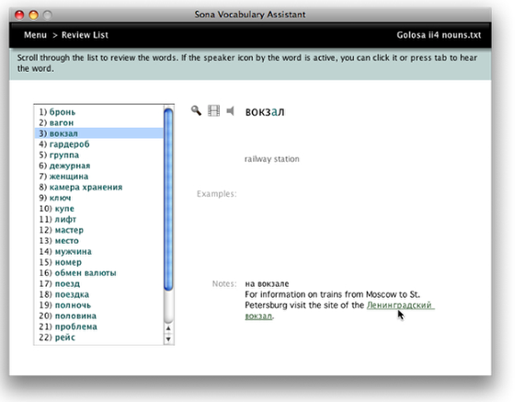The image size is (515, 402).
Task: Close window with red button
Action: coord(19,15)
